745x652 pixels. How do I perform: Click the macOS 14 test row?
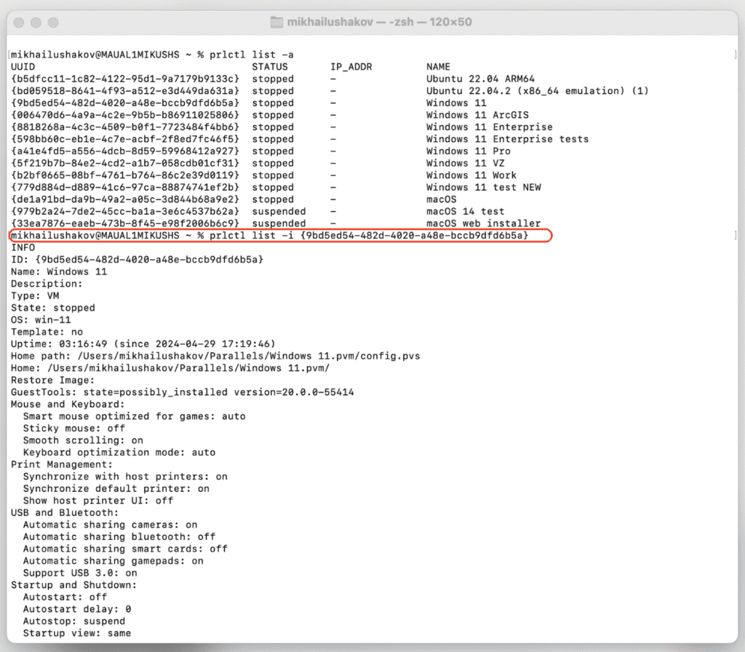pos(465,211)
